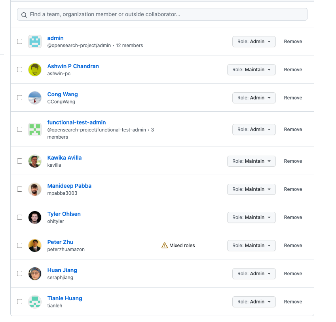The image size is (336, 322).
Task: Open the opensearch-project/functional-test-admin team page
Action: pos(76,122)
